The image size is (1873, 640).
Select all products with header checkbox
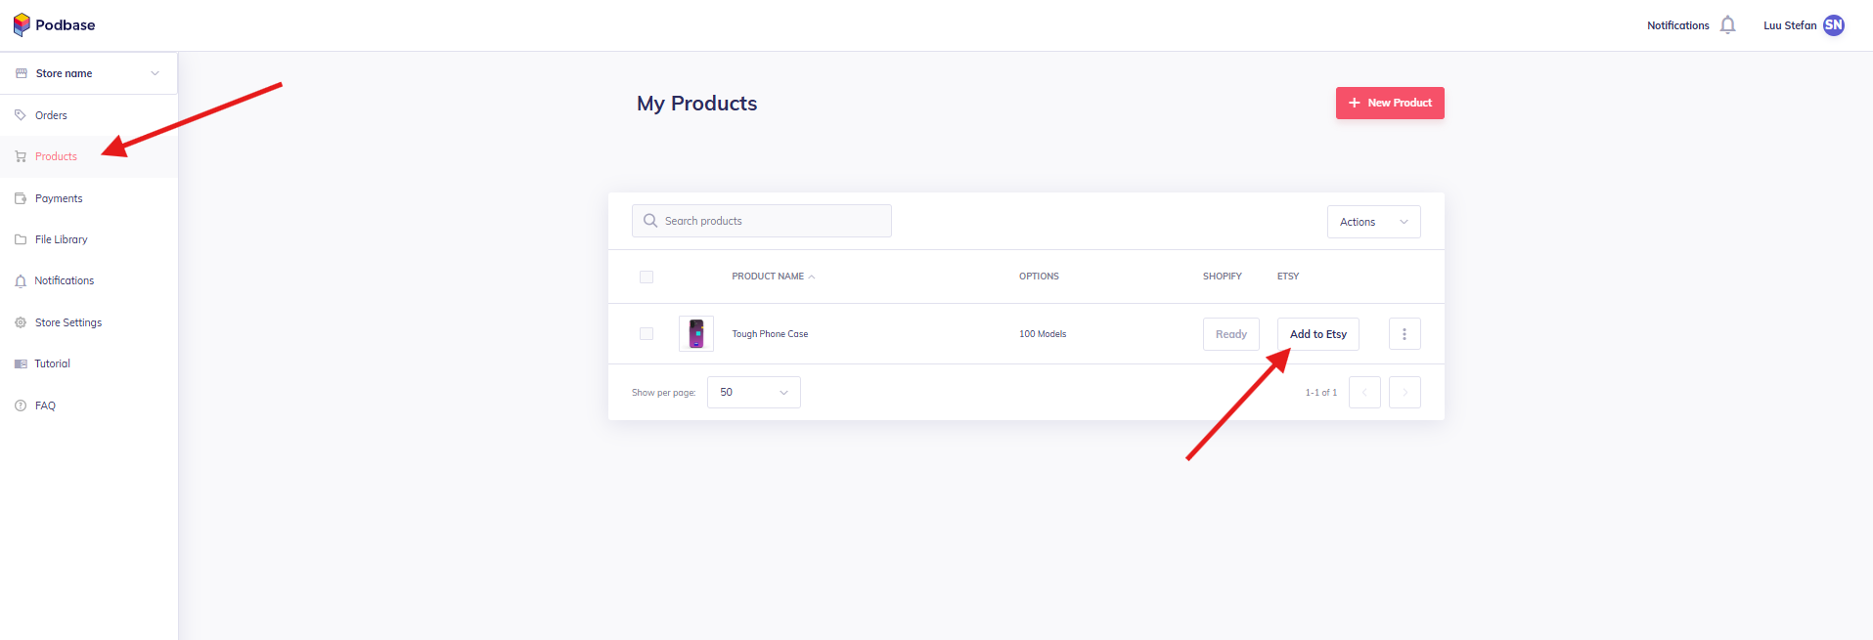point(647,277)
